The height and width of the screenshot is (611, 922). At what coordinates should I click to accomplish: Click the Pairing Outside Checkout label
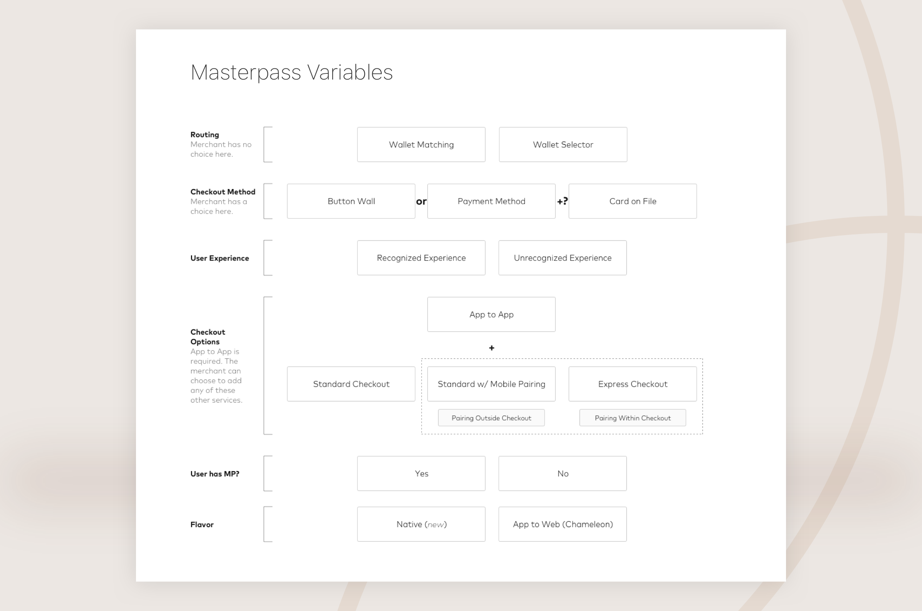(491, 418)
